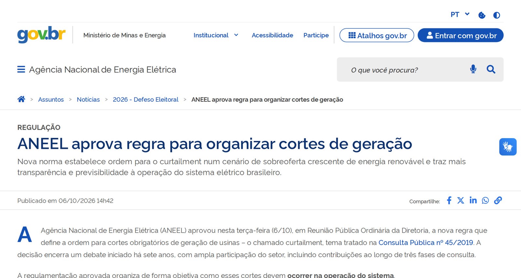Open the cookie preferences icon
521x278 pixels.
click(482, 15)
